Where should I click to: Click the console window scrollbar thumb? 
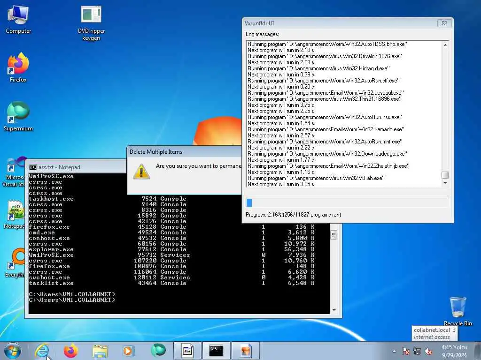pyautogui.click(x=334, y=235)
